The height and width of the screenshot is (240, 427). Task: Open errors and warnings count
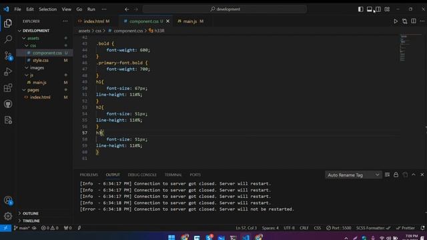click(x=49, y=228)
